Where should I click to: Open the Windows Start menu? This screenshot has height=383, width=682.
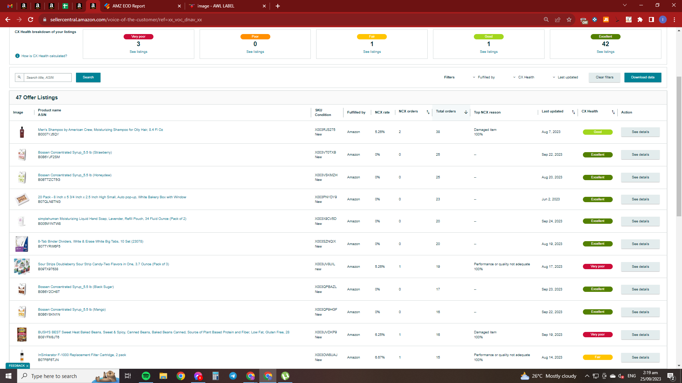pyautogui.click(x=9, y=376)
